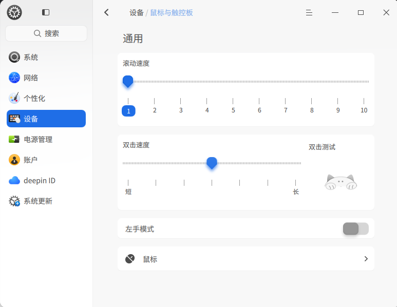Click the 账户 user icon
The height and width of the screenshot is (307, 397).
tap(14, 160)
